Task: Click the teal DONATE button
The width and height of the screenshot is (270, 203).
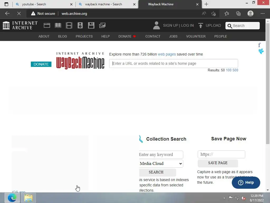Action: point(41,64)
